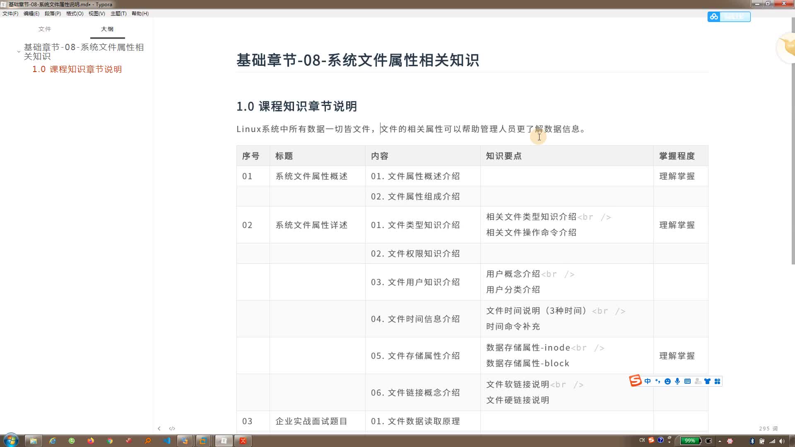795x447 pixels.
Task: Launch Internet Explorer from taskbar
Action: click(53, 441)
